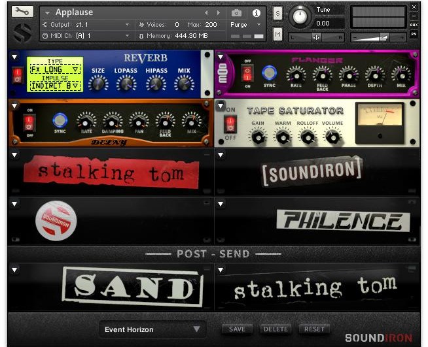Open the MIDI Ch dropdown
This screenshot has height=347, width=428.
point(86,36)
